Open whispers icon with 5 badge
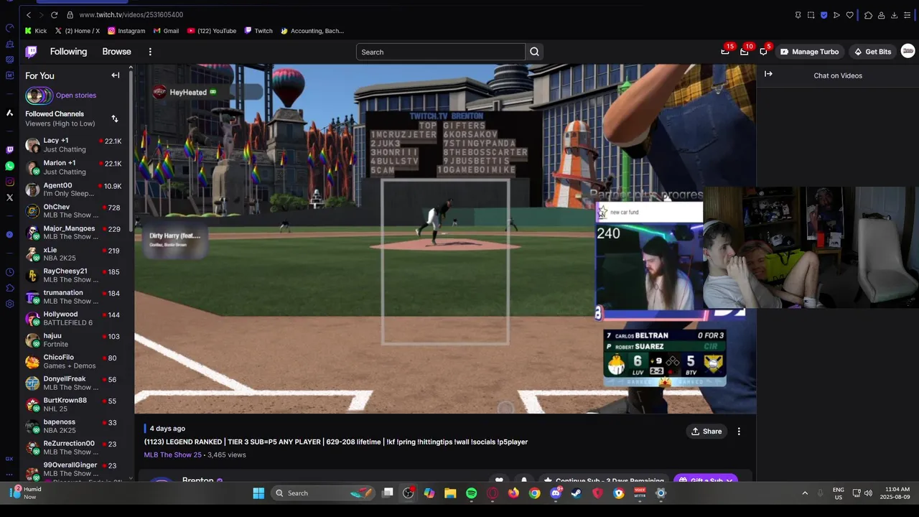The height and width of the screenshot is (517, 919). click(x=763, y=52)
